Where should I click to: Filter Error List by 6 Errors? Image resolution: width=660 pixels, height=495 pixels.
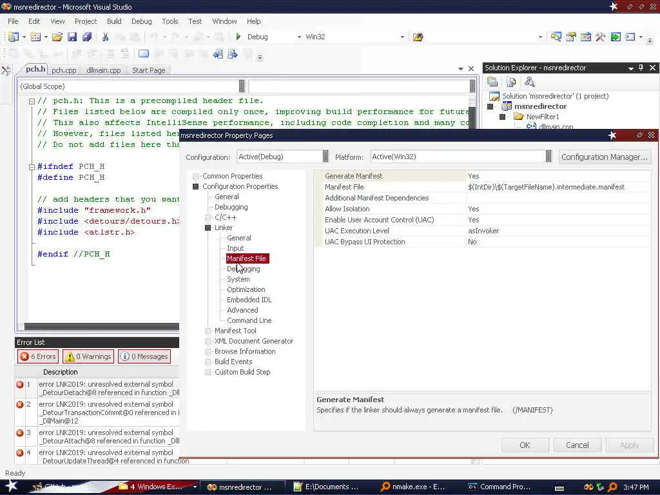point(38,356)
